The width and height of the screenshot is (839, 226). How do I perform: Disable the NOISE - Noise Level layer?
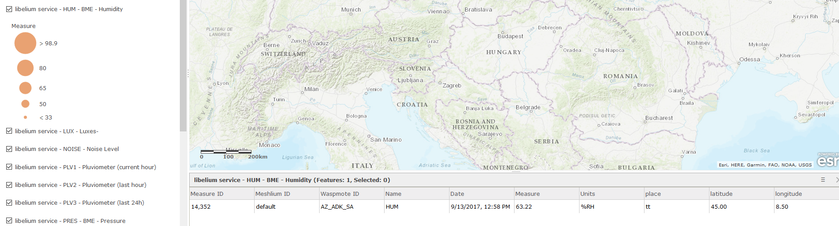click(x=9, y=149)
